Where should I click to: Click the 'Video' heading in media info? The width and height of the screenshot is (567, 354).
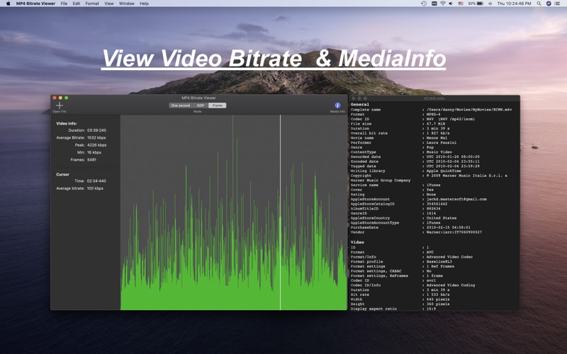tap(357, 242)
